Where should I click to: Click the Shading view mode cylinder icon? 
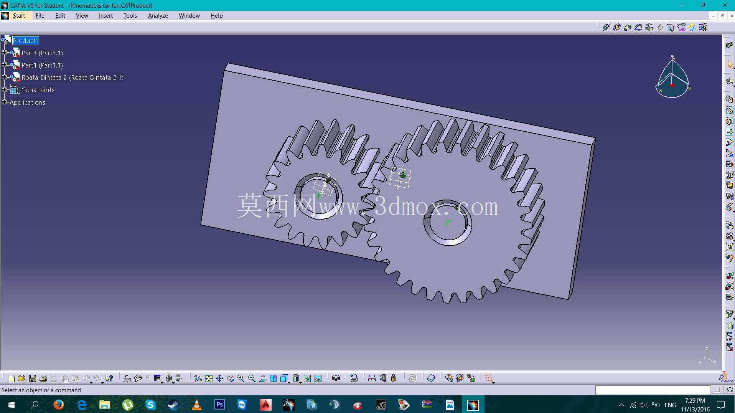pyautogui.click(x=295, y=378)
